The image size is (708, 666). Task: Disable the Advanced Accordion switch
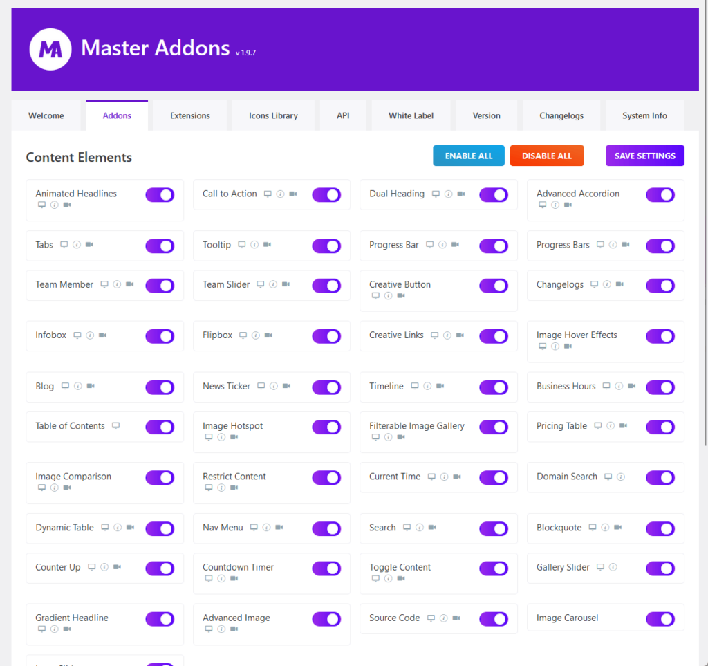tap(660, 195)
